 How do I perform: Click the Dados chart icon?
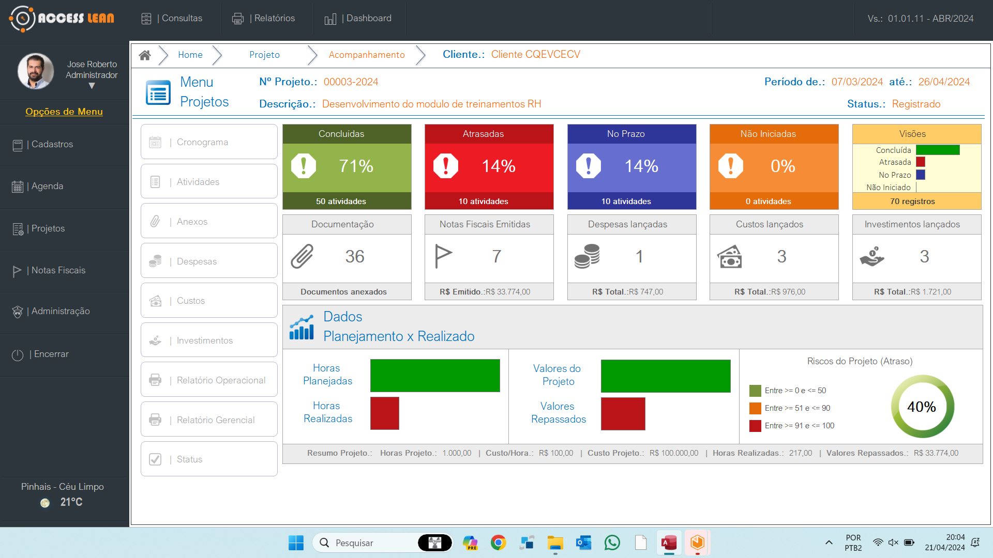[x=302, y=327]
